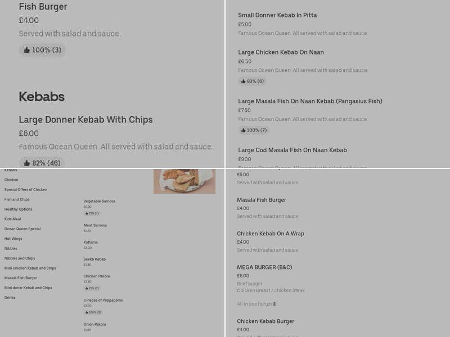Select Chicken Kebab On A Wrap
The height and width of the screenshot is (337, 450).
(x=271, y=234)
